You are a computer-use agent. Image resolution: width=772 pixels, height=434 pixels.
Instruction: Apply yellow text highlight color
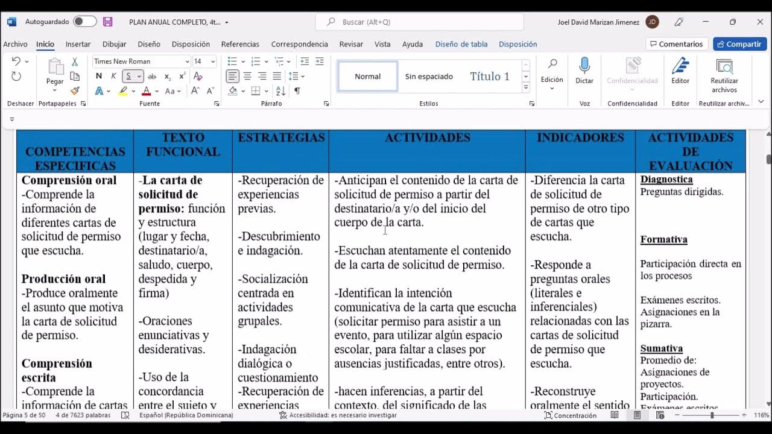point(122,91)
